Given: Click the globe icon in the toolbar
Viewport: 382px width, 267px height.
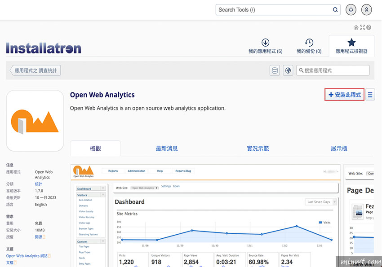Looking at the screenshot, I should [x=288, y=70].
